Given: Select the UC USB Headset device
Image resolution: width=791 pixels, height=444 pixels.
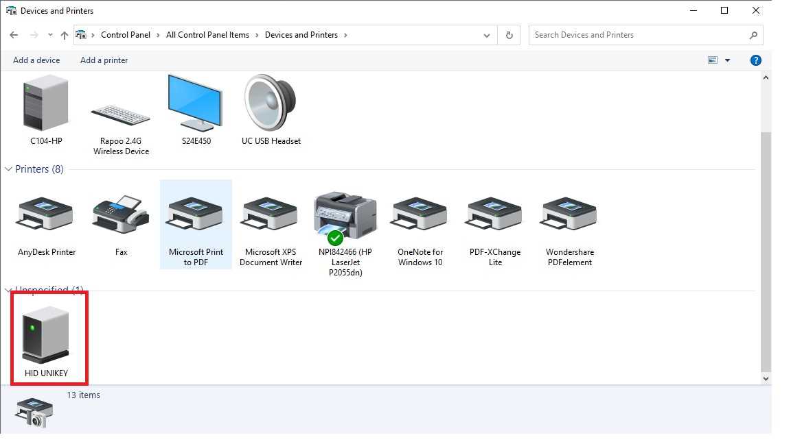Looking at the screenshot, I should pyautogui.click(x=271, y=104).
